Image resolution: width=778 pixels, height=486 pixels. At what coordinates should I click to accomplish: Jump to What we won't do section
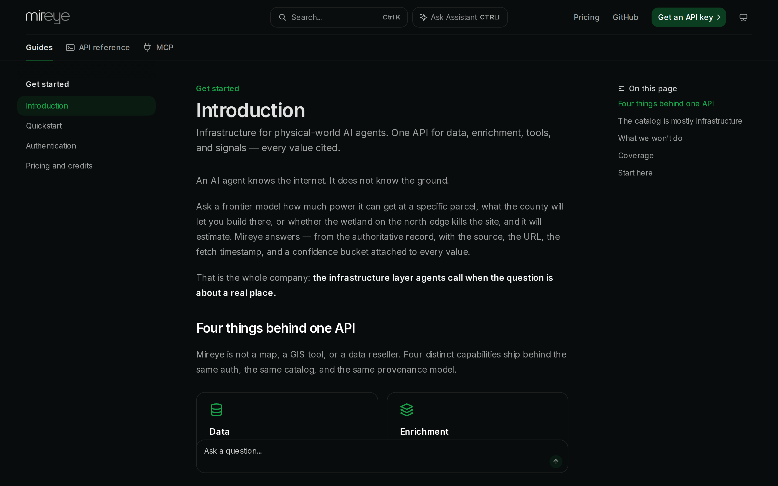(650, 138)
